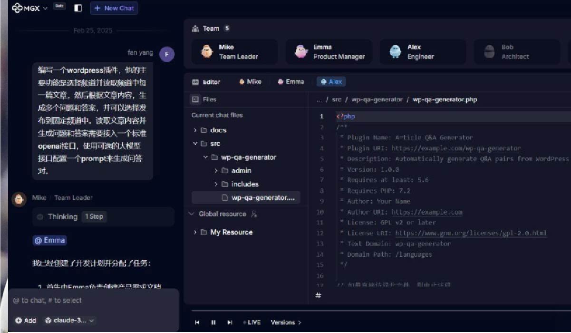
Task: Start a New Chat
Action: pyautogui.click(x=114, y=8)
